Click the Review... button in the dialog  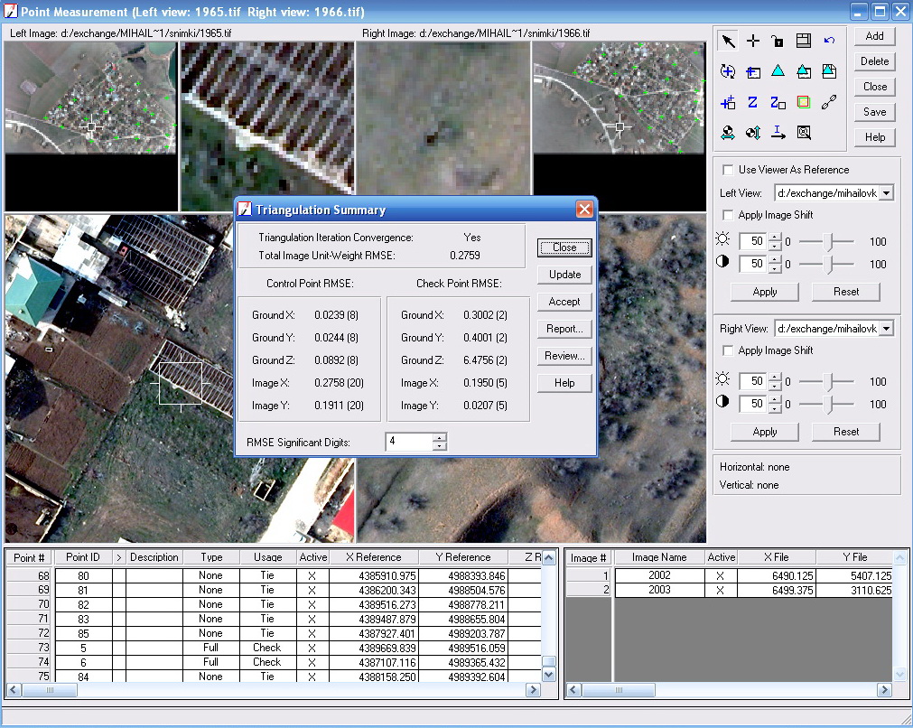click(x=564, y=356)
